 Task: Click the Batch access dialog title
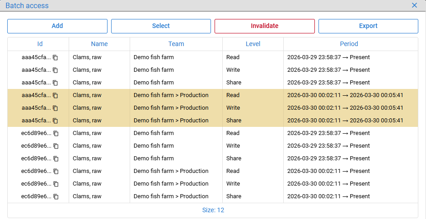27,5
